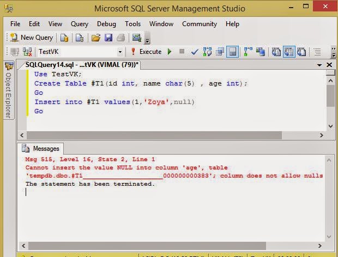The image size is (338, 257).
Task: Open the Tools menu
Action: click(x=133, y=24)
